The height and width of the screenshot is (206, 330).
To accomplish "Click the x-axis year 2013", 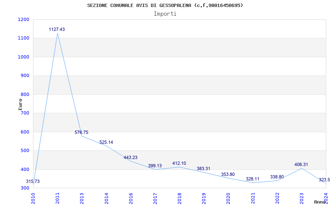I will click(x=82, y=198).
